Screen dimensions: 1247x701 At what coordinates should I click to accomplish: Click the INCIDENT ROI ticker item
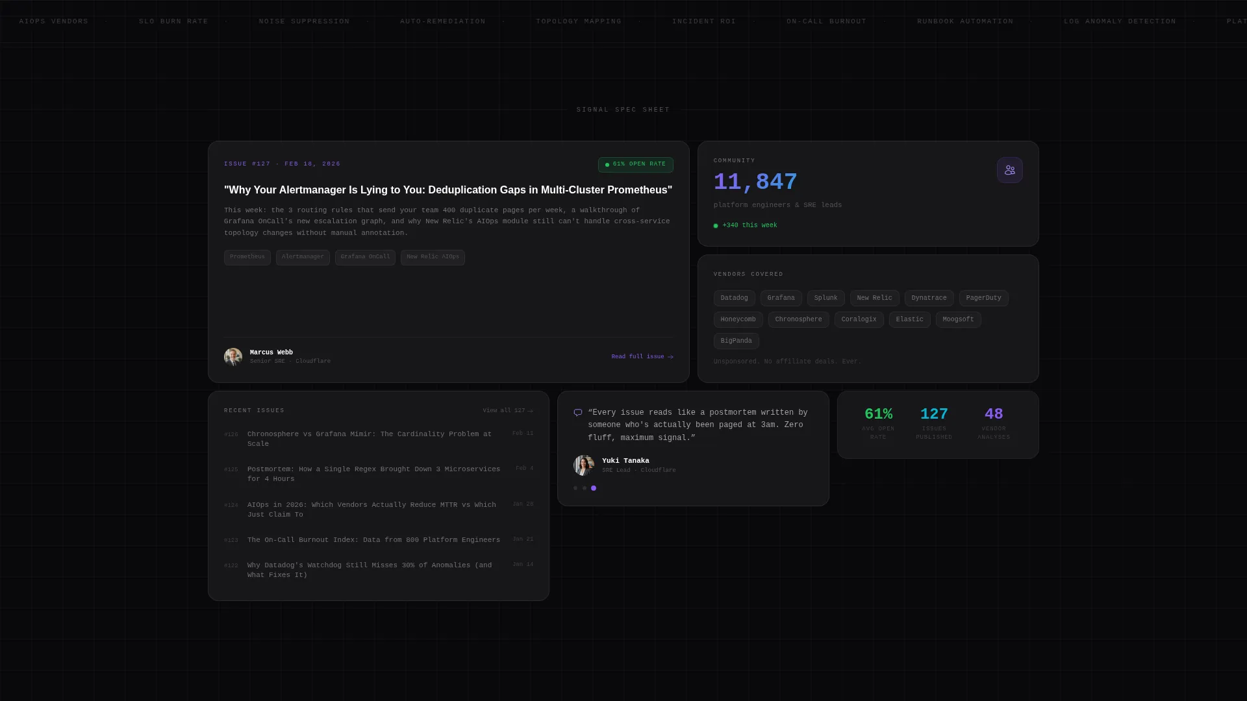point(704,21)
